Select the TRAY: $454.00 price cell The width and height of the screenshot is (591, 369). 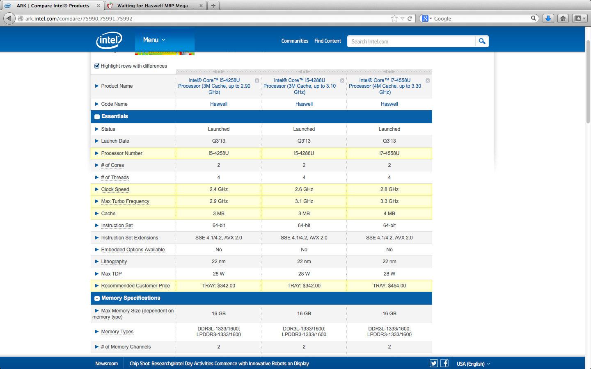point(389,286)
